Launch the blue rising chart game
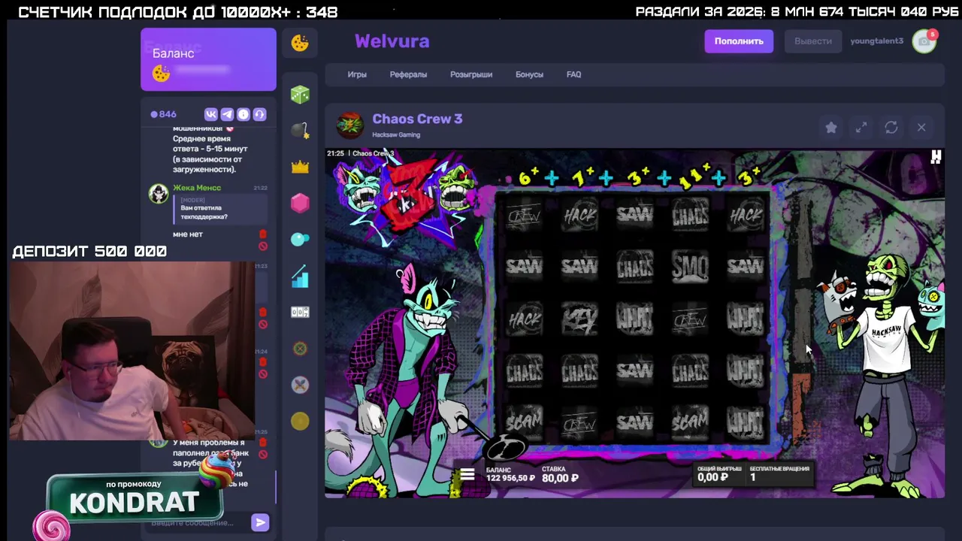The width and height of the screenshot is (962, 541). click(300, 277)
